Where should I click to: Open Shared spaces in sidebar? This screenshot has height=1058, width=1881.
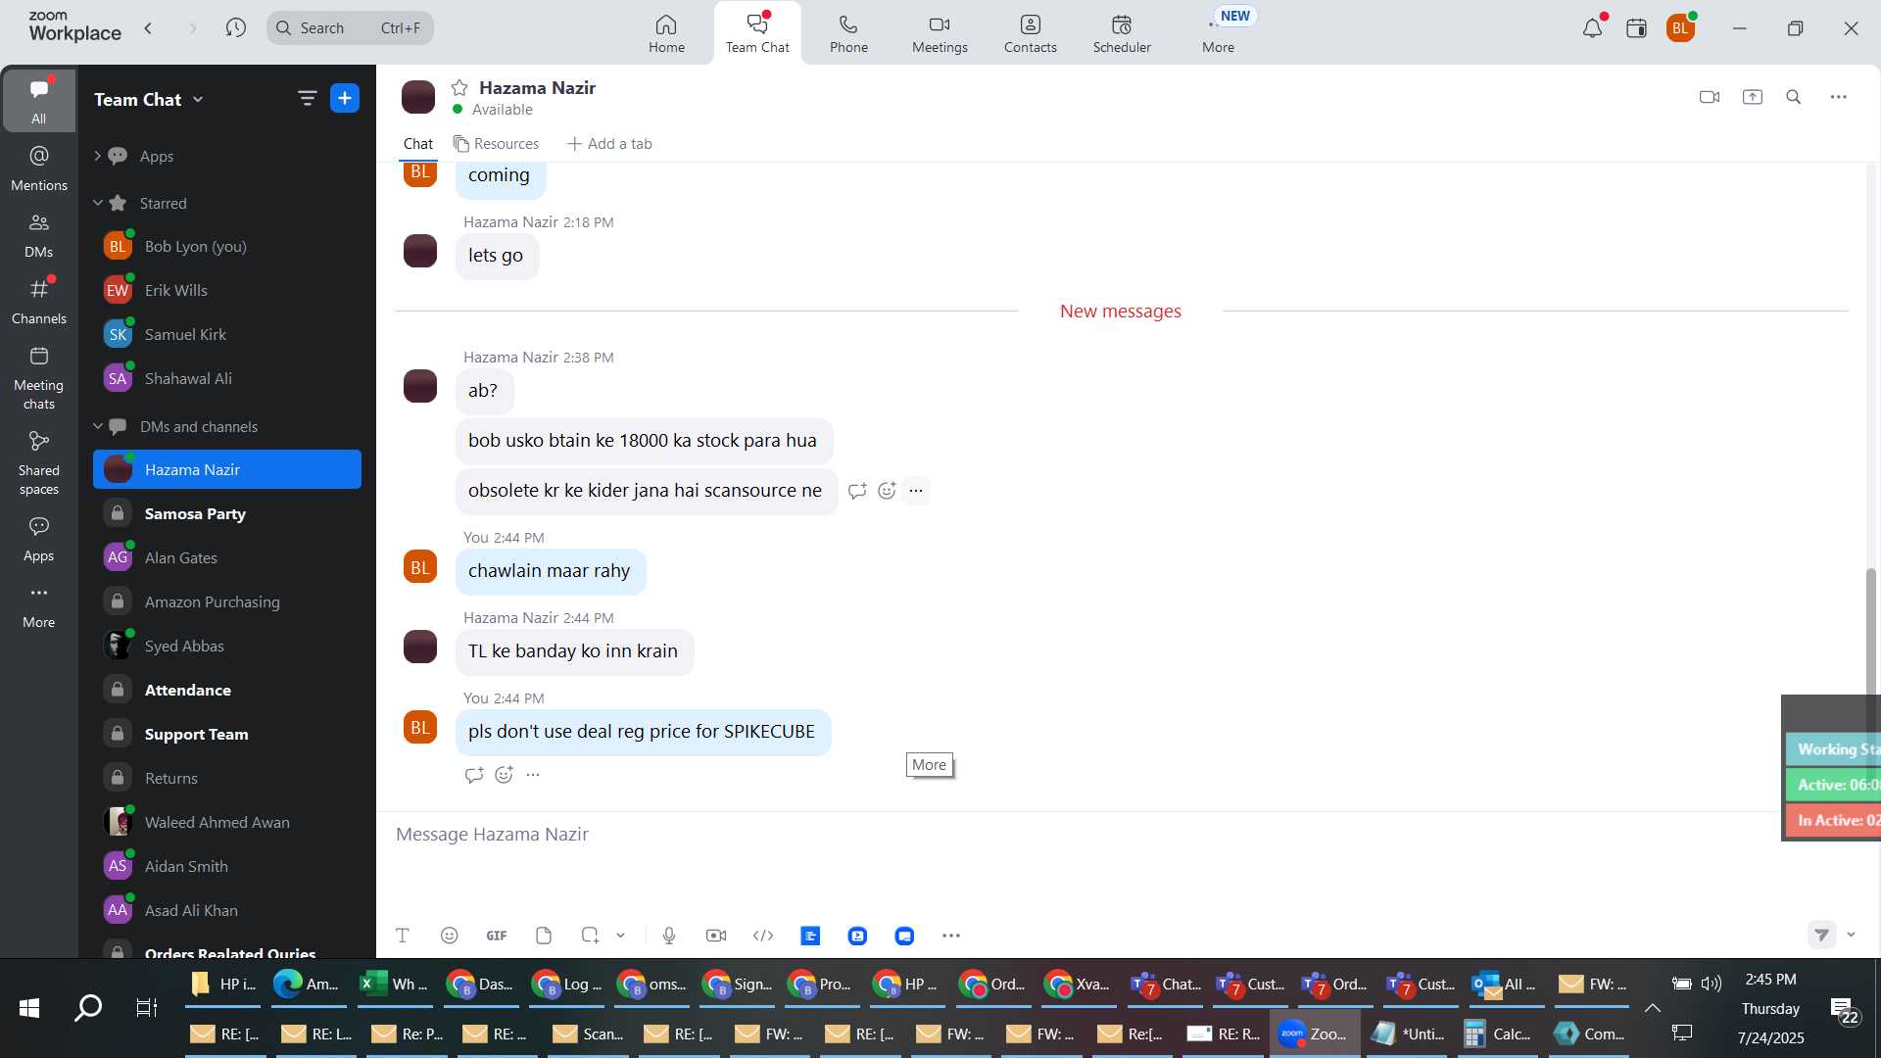pos(39,463)
